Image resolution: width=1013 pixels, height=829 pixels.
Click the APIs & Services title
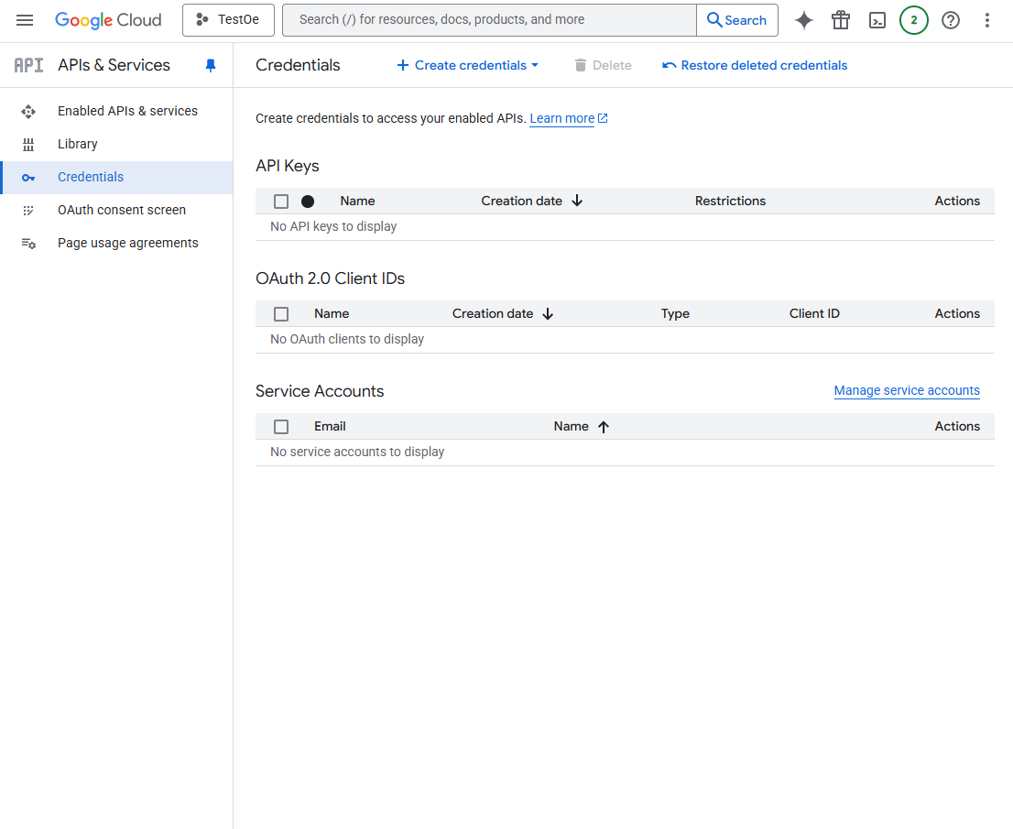click(114, 65)
